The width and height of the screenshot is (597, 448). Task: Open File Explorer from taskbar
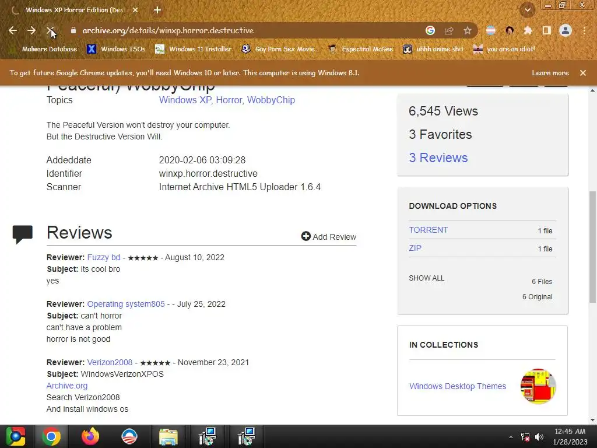[x=168, y=436]
